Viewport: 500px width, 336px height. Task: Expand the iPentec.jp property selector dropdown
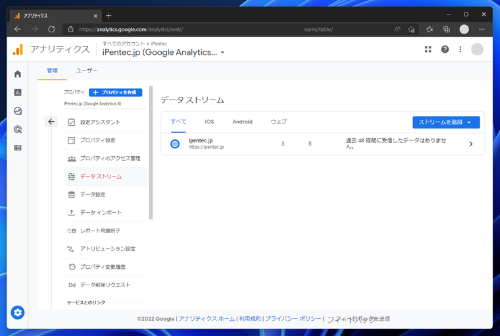point(222,53)
